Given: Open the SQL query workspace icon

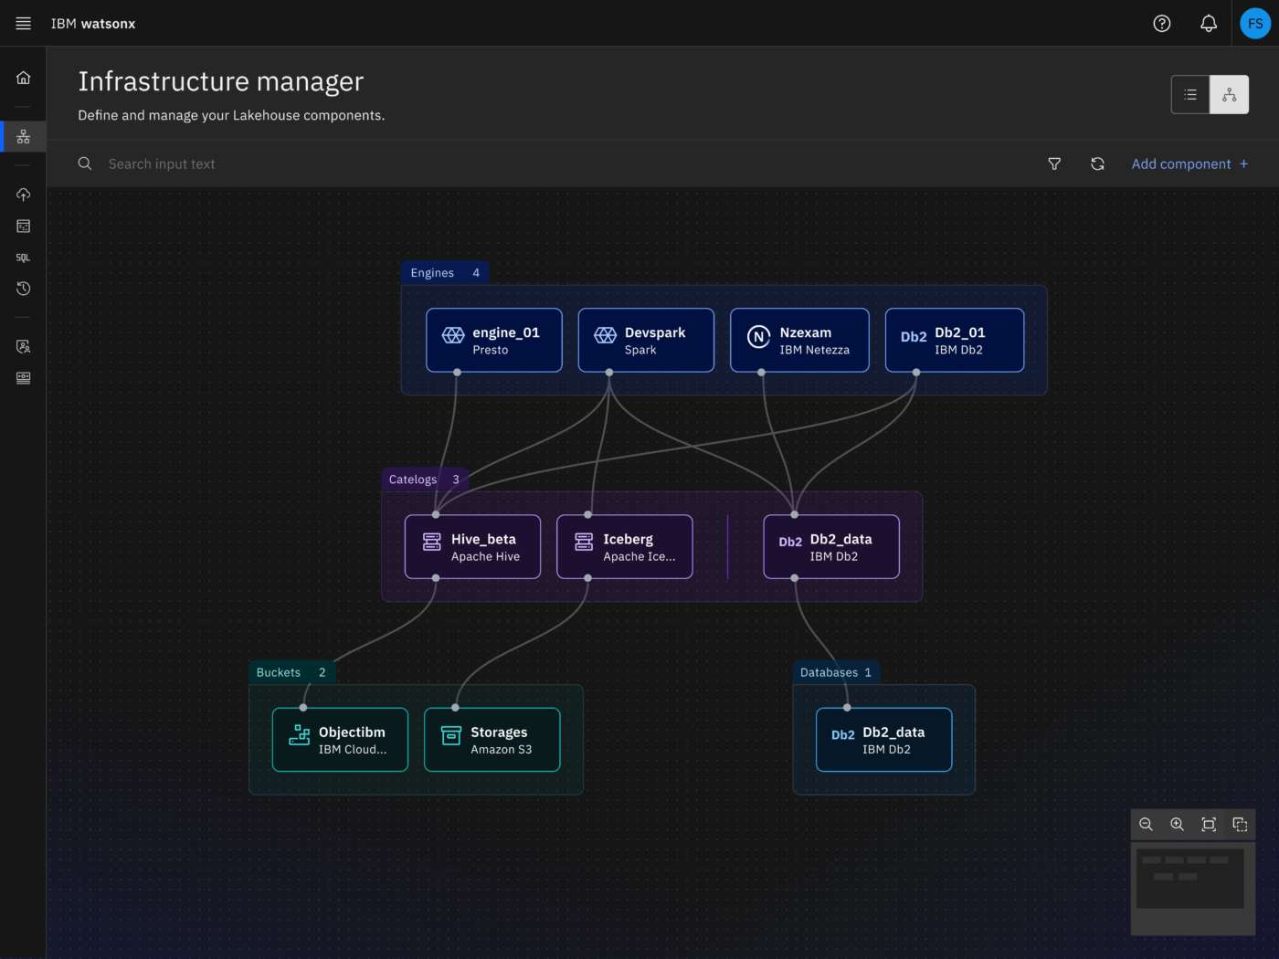Looking at the screenshot, I should pyautogui.click(x=24, y=258).
